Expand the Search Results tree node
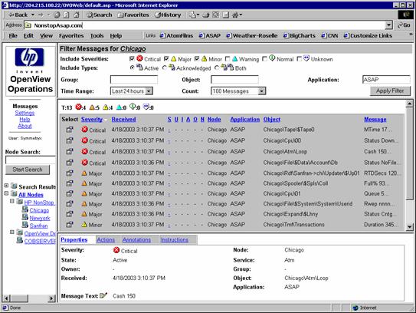The width and height of the screenshot is (416, 313). click(6, 185)
